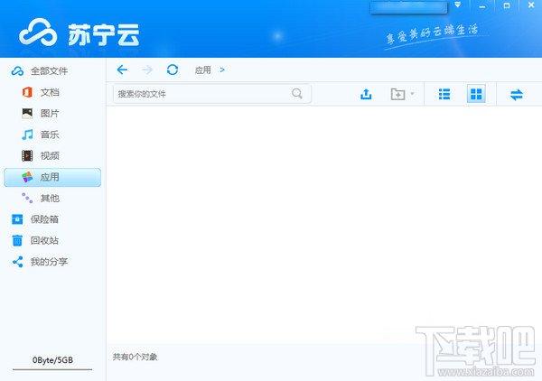Refresh the file list
The height and width of the screenshot is (381, 542).
173,70
